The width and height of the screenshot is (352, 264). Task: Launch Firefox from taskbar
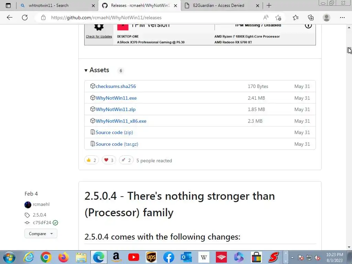64,257
